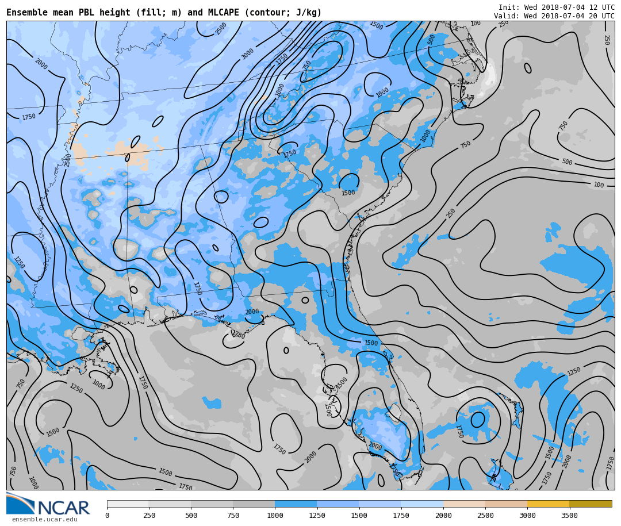This screenshot has width=621, height=526.
Task: Select the 750–1000 dark gray color bar segment
Action: 254,504
